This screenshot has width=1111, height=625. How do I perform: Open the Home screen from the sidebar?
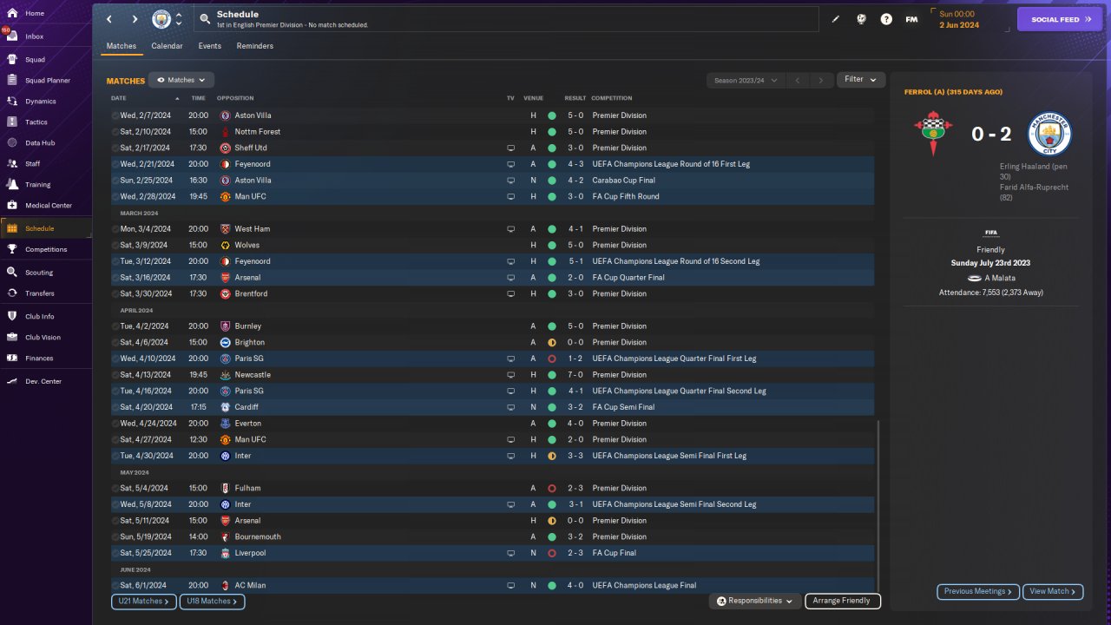[x=35, y=14]
